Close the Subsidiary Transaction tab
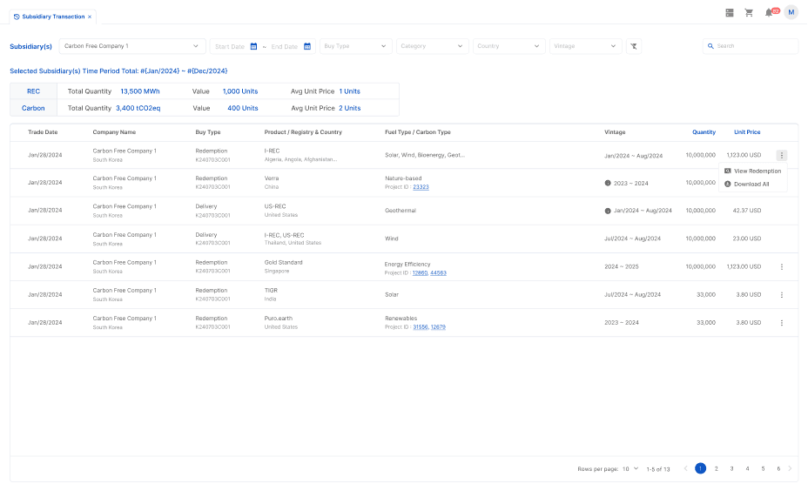This screenshot has width=808, height=504. [90, 17]
